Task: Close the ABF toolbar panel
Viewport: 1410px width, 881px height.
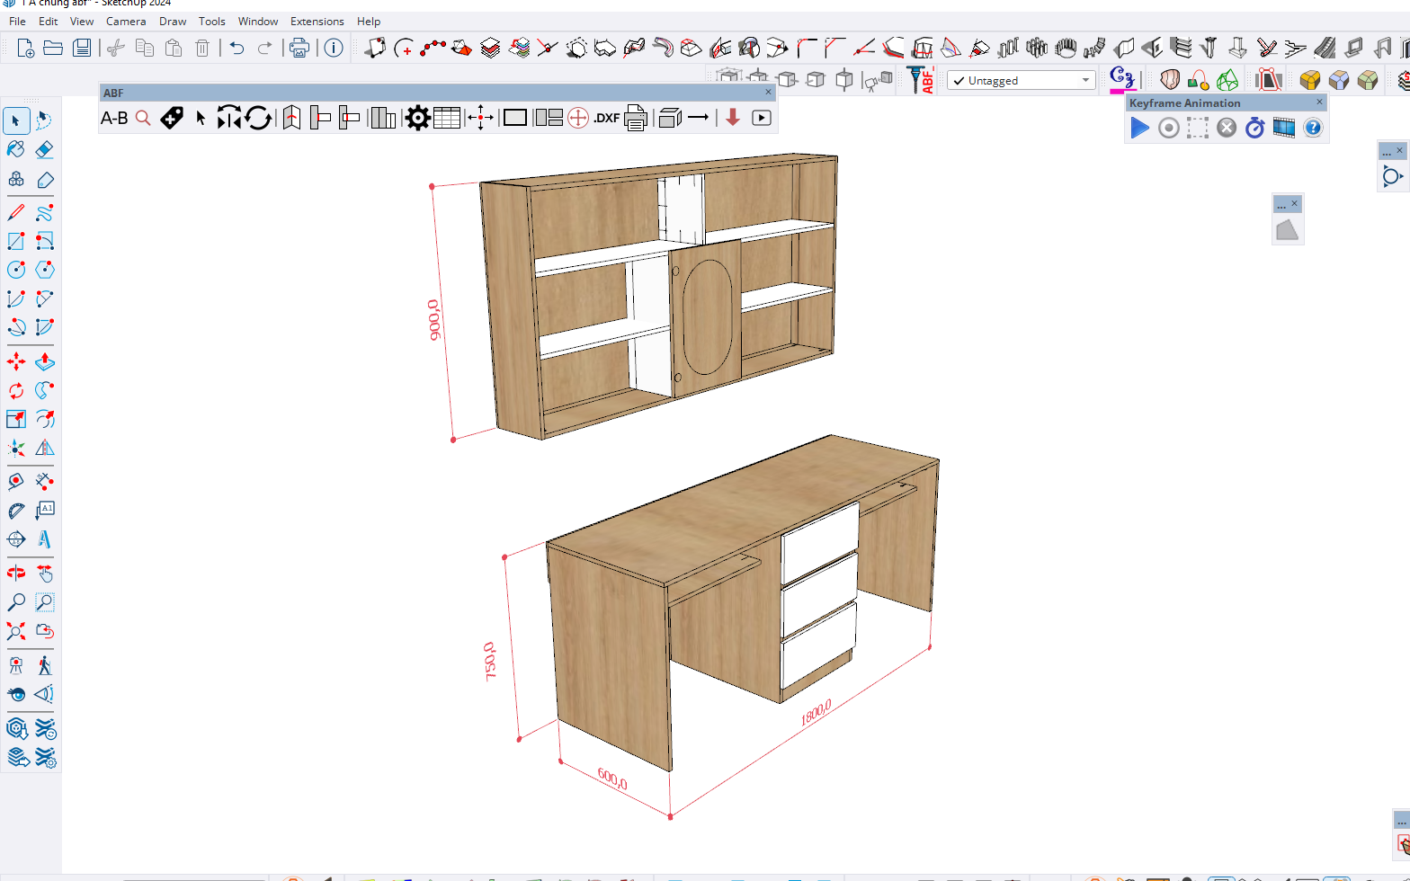Action: click(768, 92)
